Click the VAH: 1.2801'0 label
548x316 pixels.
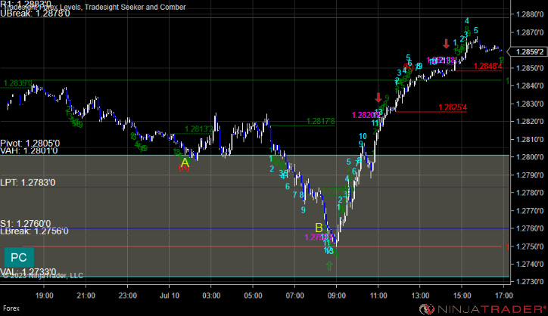pos(29,151)
